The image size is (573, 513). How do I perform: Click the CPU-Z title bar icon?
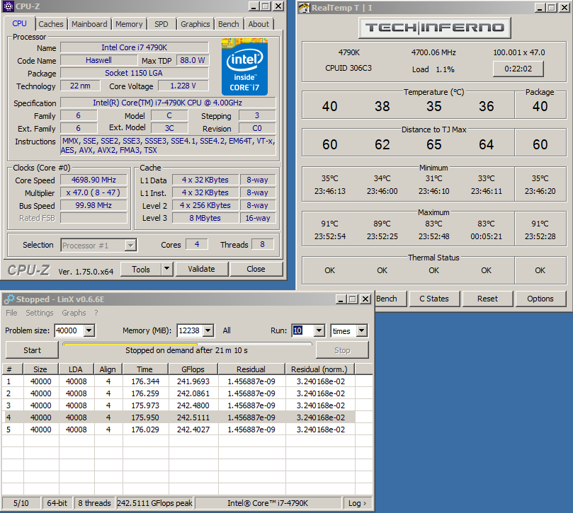coord(8,6)
